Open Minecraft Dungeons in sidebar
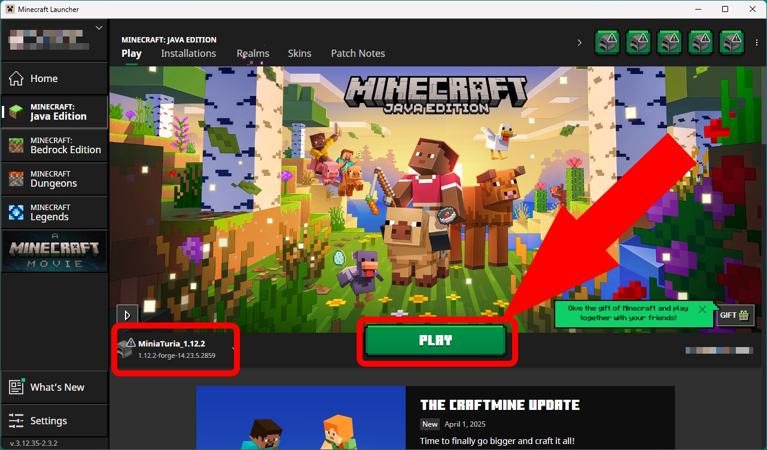The width and height of the screenshot is (767, 450). [54, 178]
